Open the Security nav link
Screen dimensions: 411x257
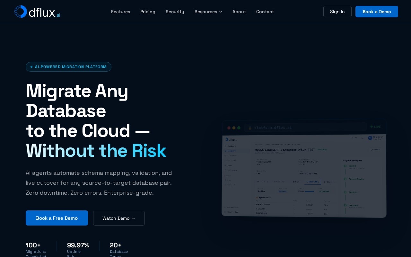point(175,12)
